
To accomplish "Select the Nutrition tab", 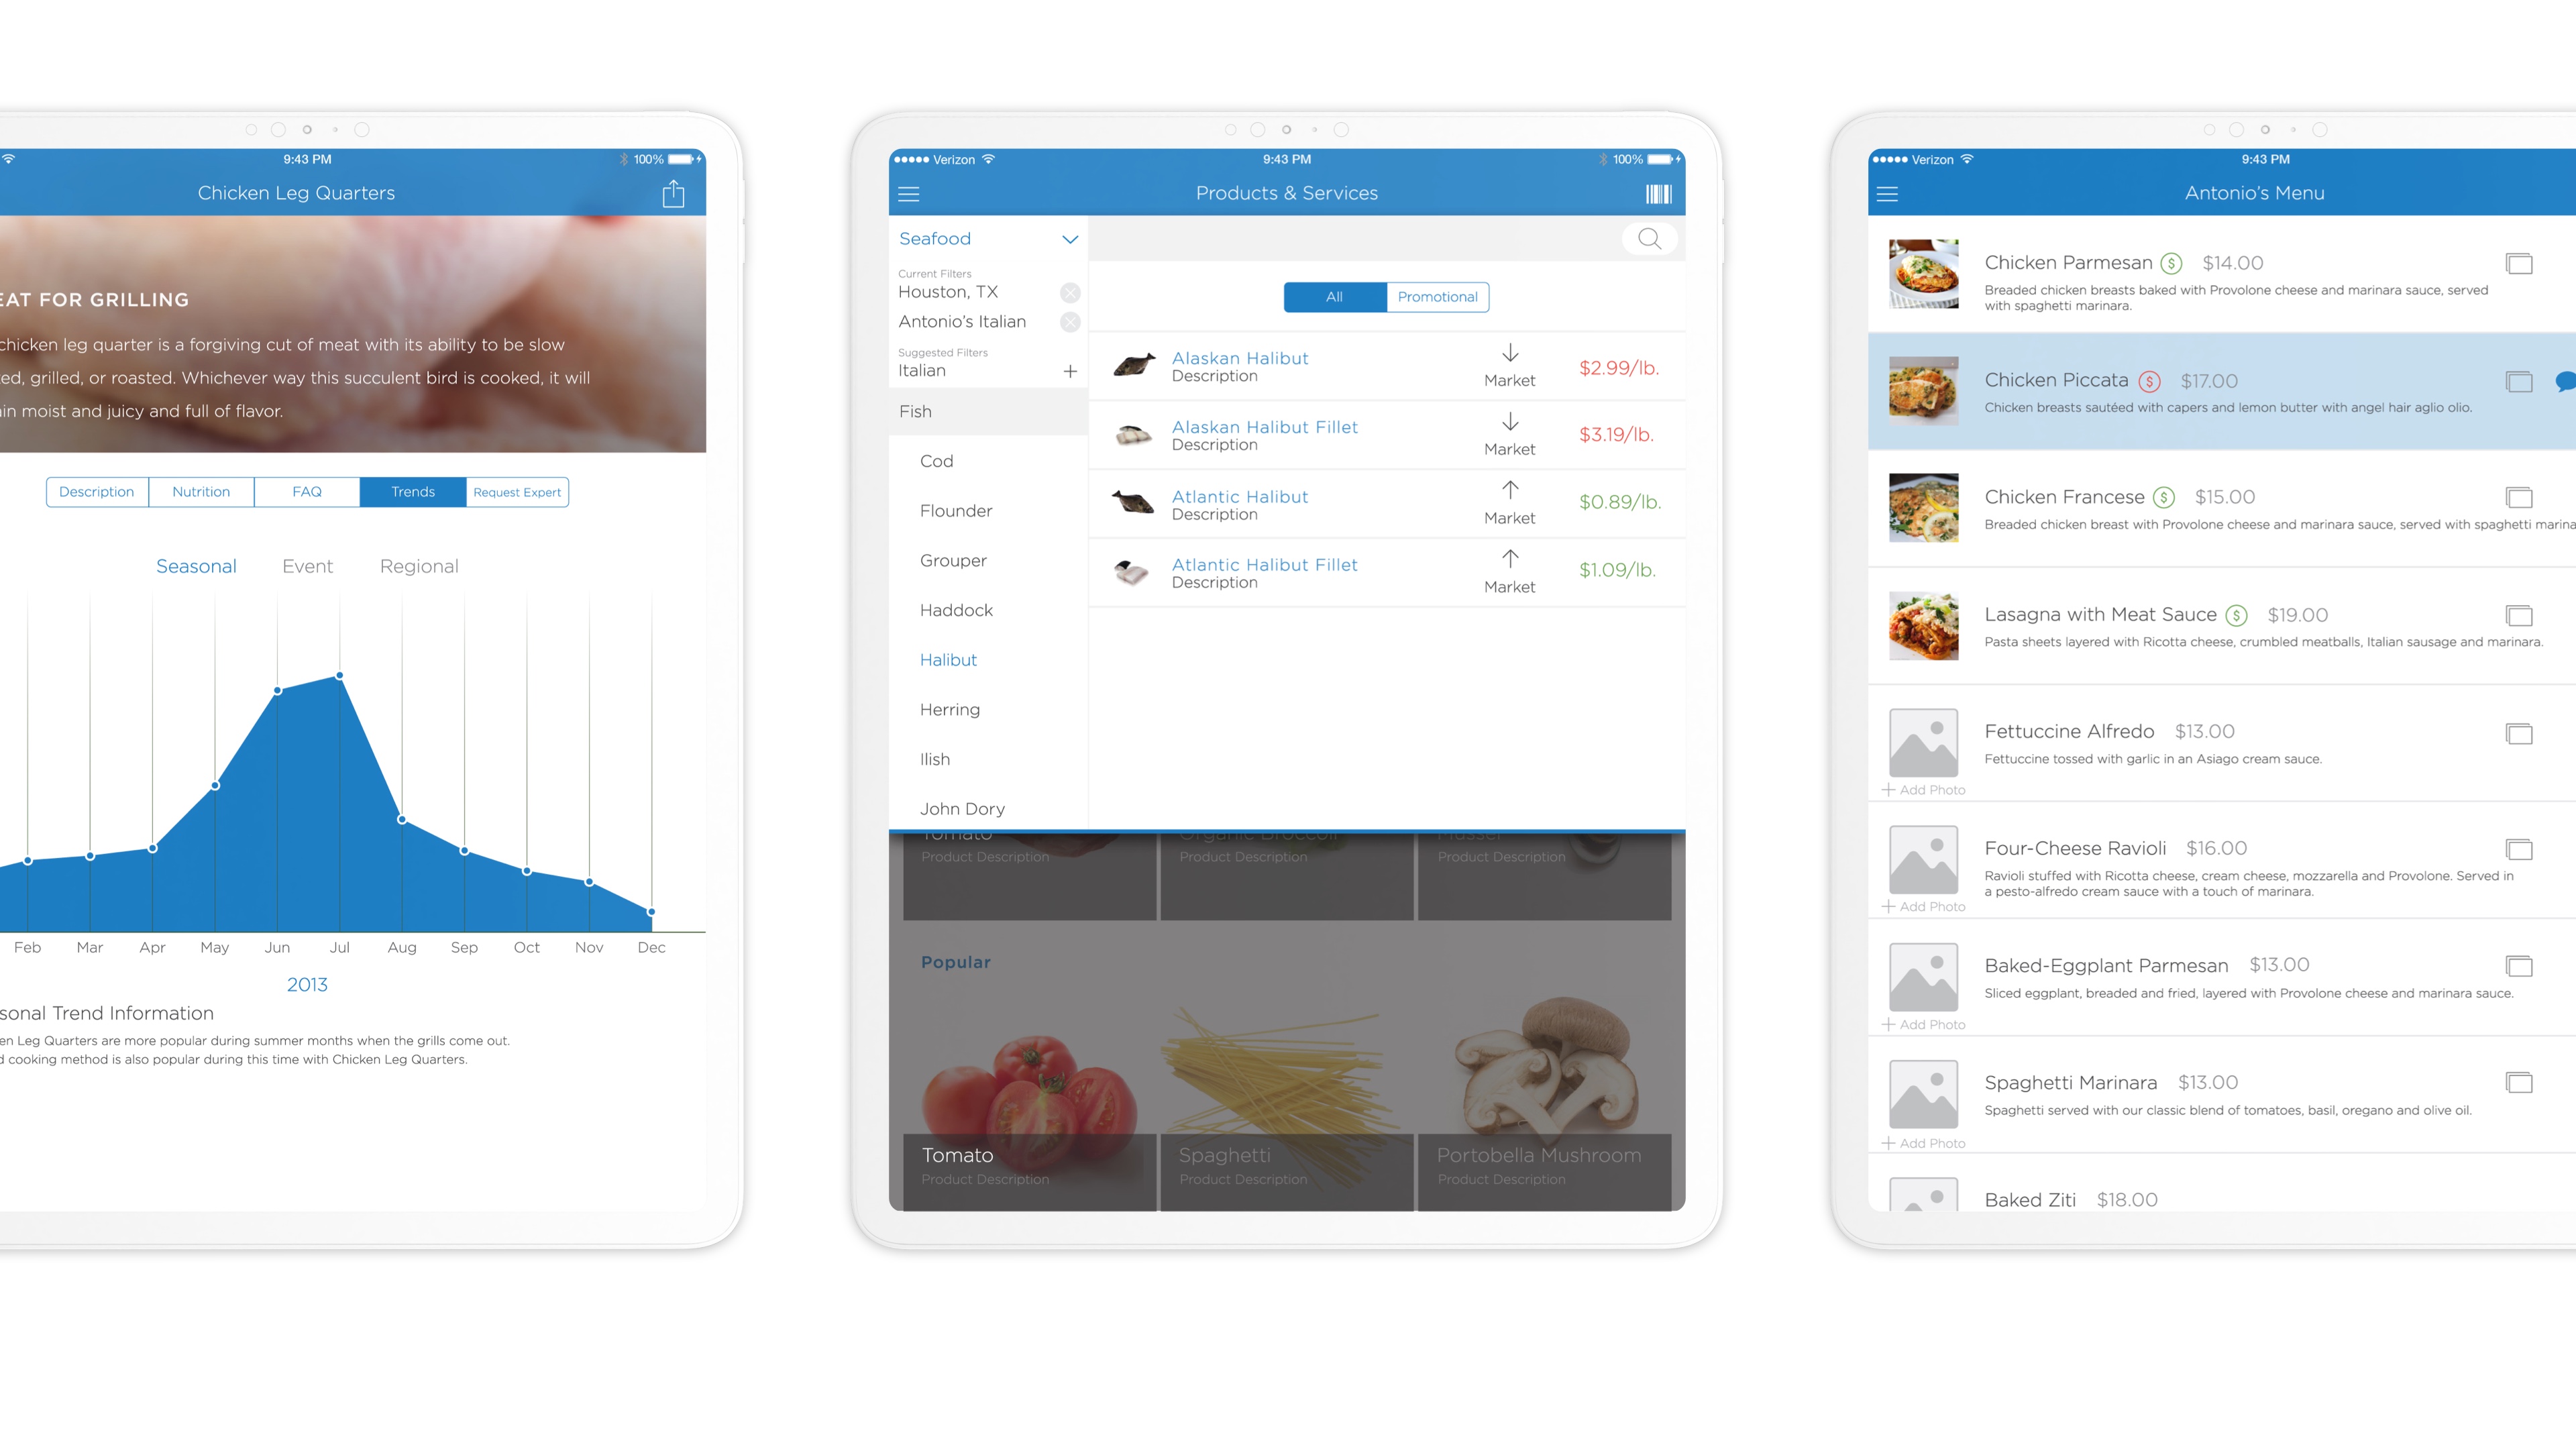I will tap(200, 492).
